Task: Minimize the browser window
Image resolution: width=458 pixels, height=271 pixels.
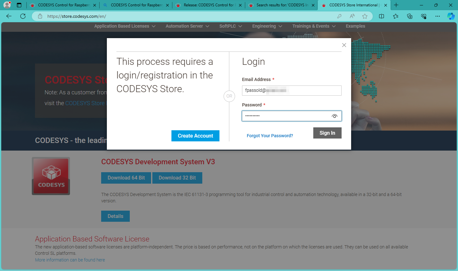Action: (x=421, y=5)
